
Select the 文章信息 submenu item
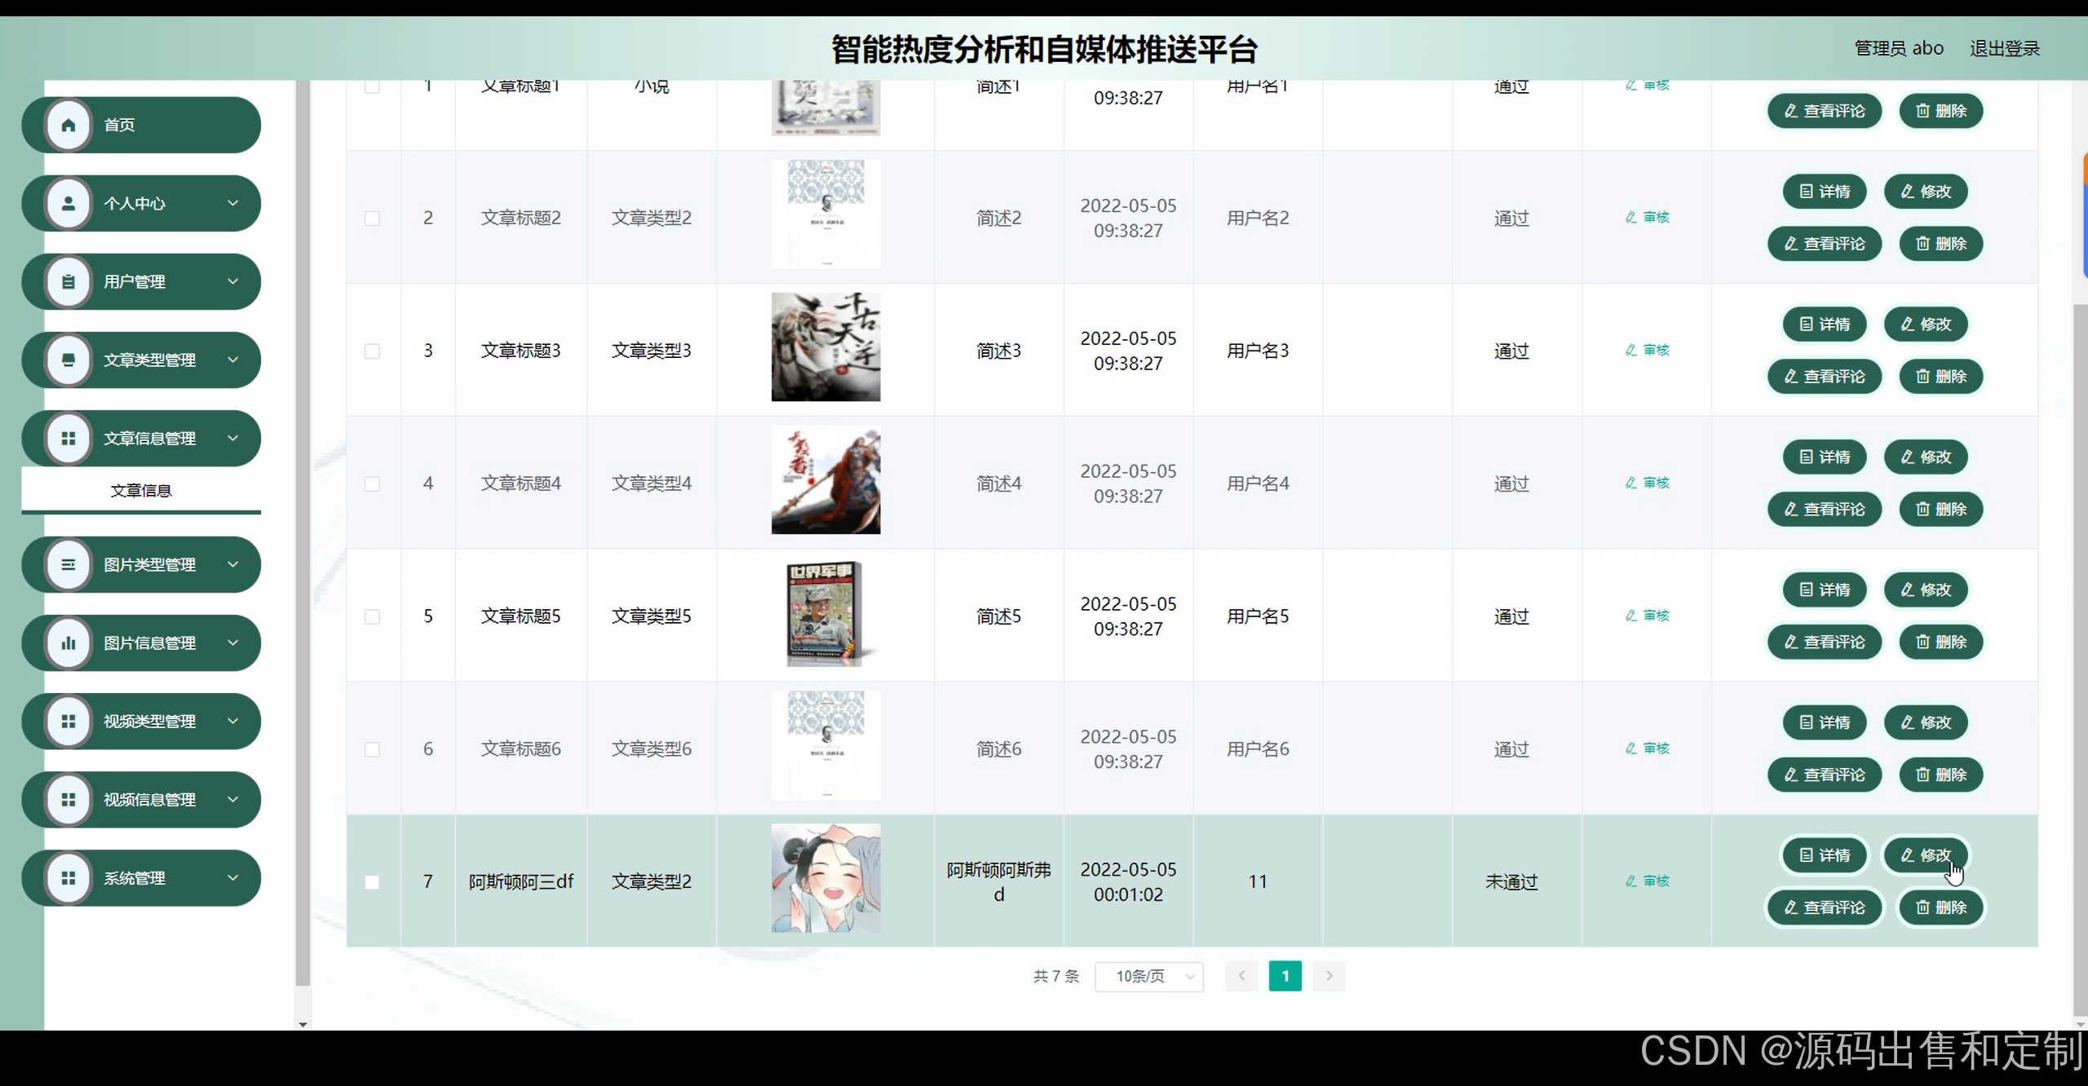141,490
